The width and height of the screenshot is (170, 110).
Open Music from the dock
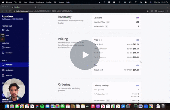click(x=93, y=106)
